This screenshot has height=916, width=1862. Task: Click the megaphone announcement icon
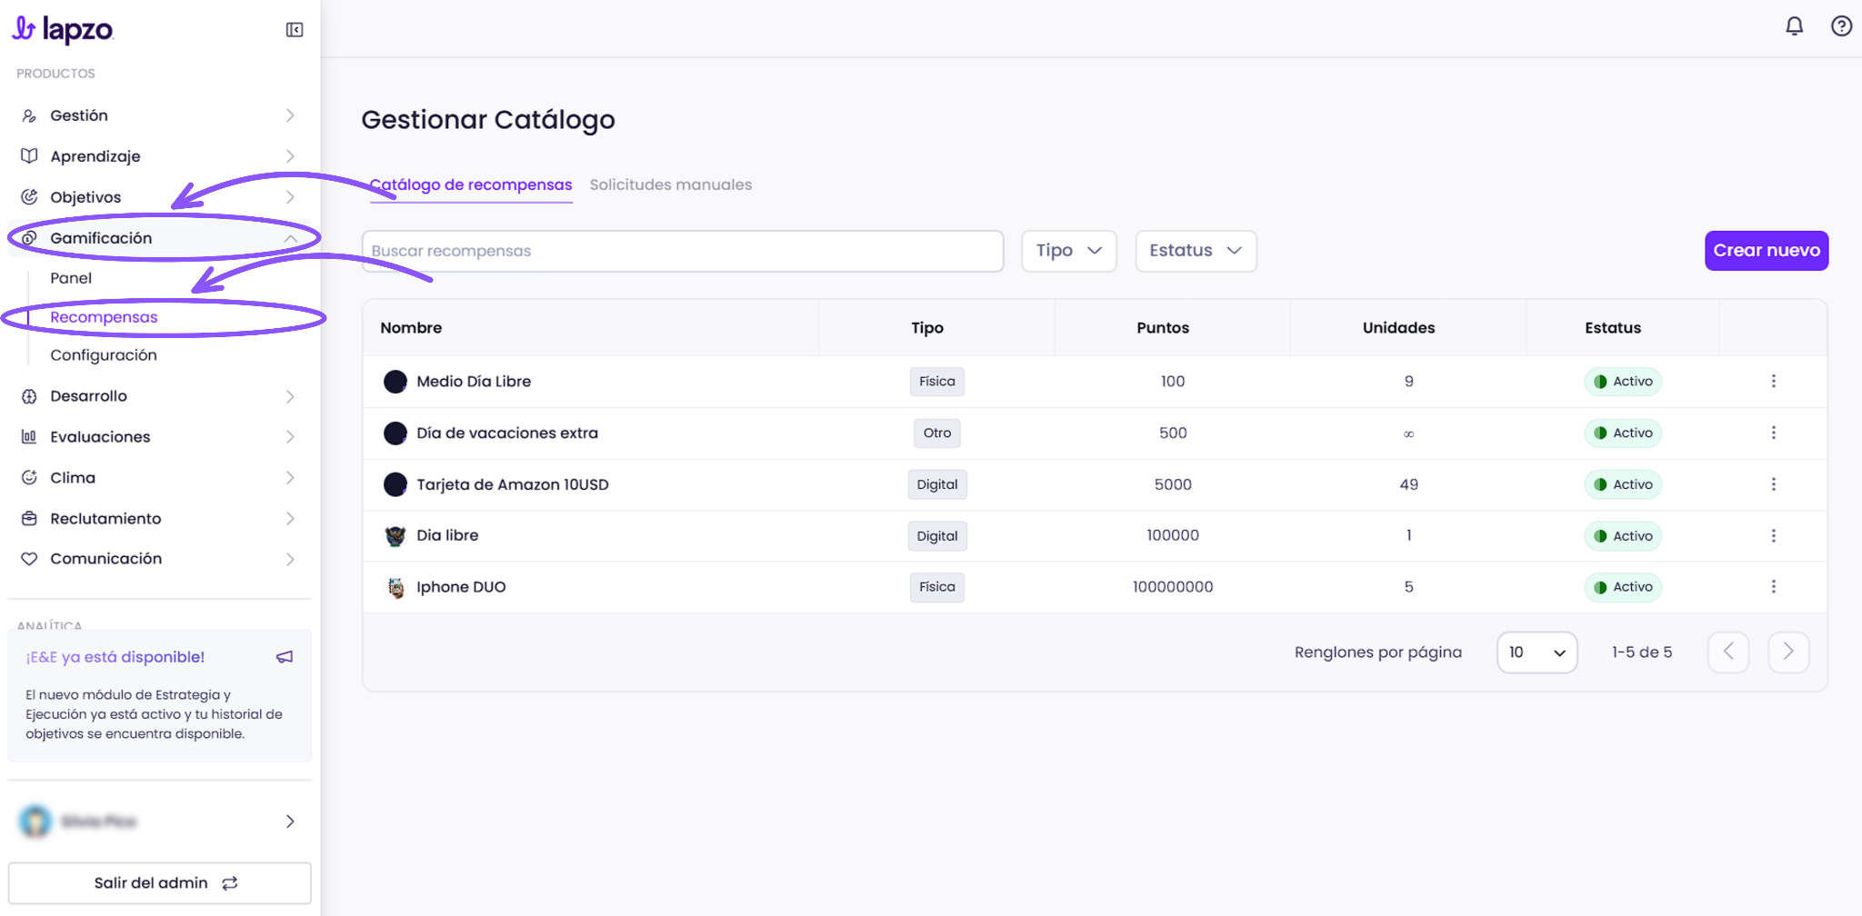[285, 656]
